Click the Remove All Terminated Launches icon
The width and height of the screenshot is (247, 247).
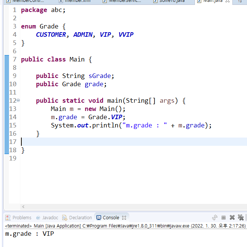coord(241,217)
